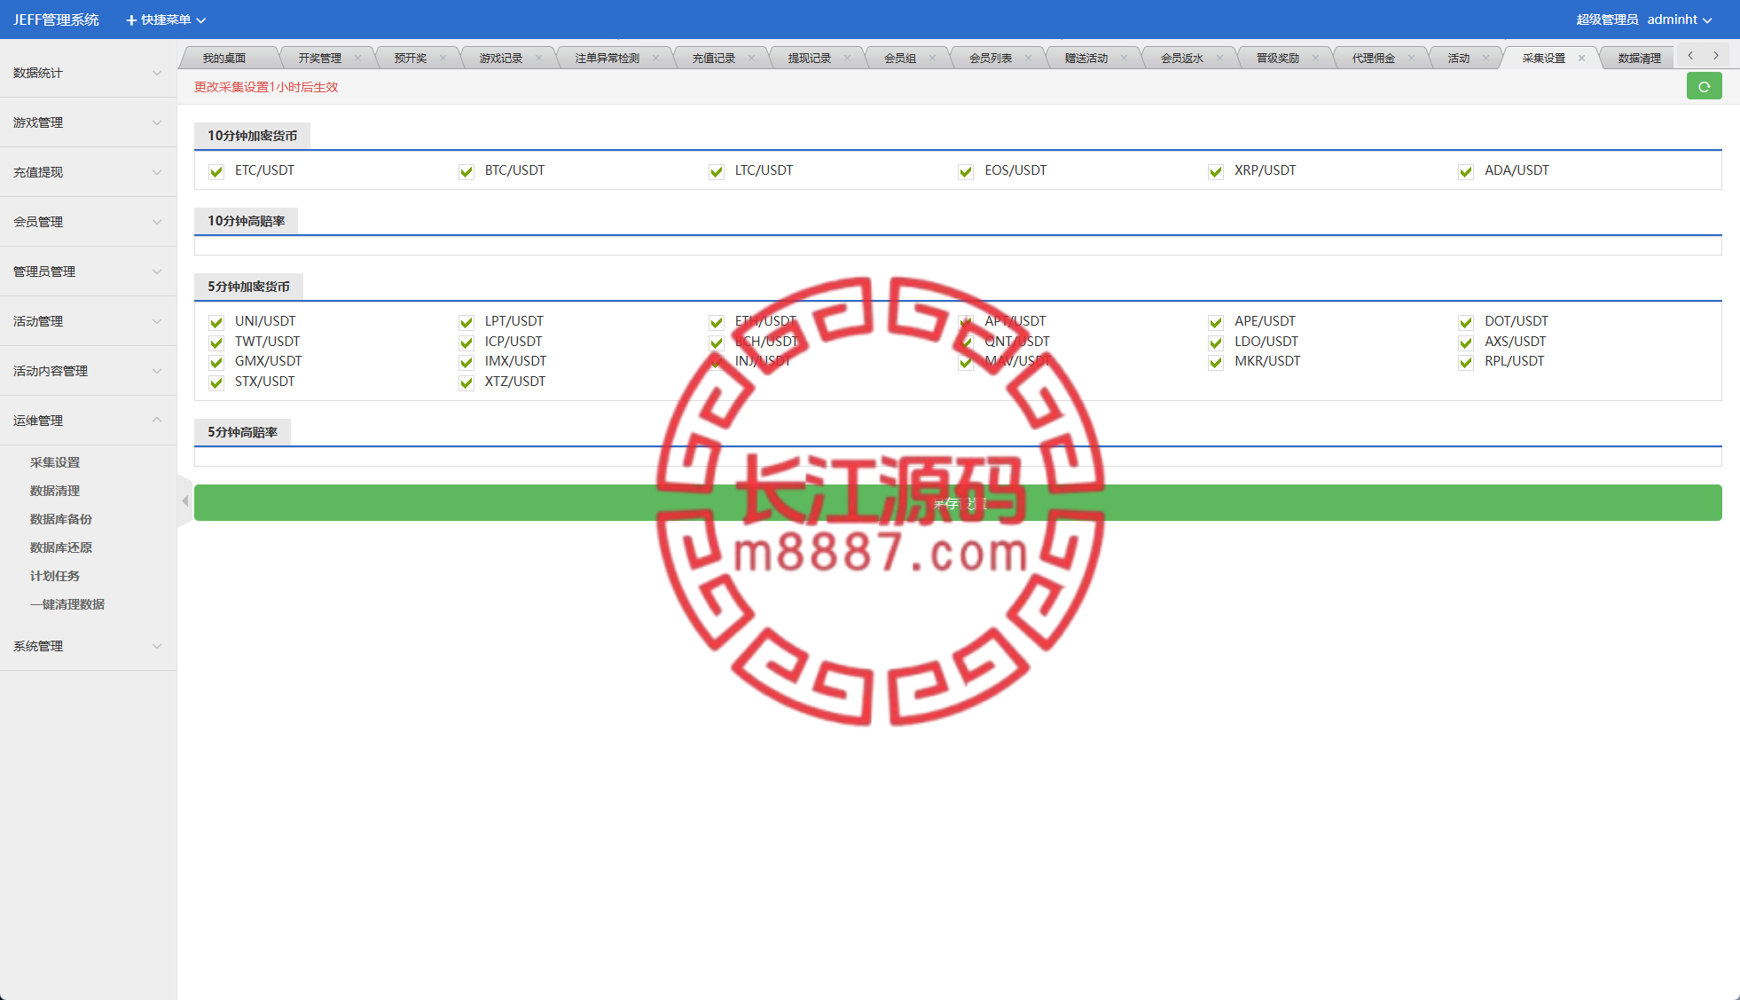Open 数据库备份 in the sidebar
This screenshot has width=1740, height=1000.
coord(61,519)
